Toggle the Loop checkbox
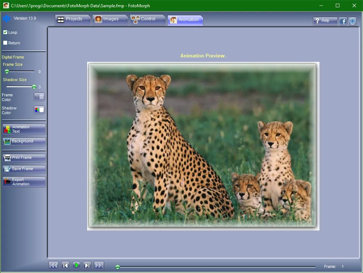This screenshot has height=273, width=363. click(5, 32)
